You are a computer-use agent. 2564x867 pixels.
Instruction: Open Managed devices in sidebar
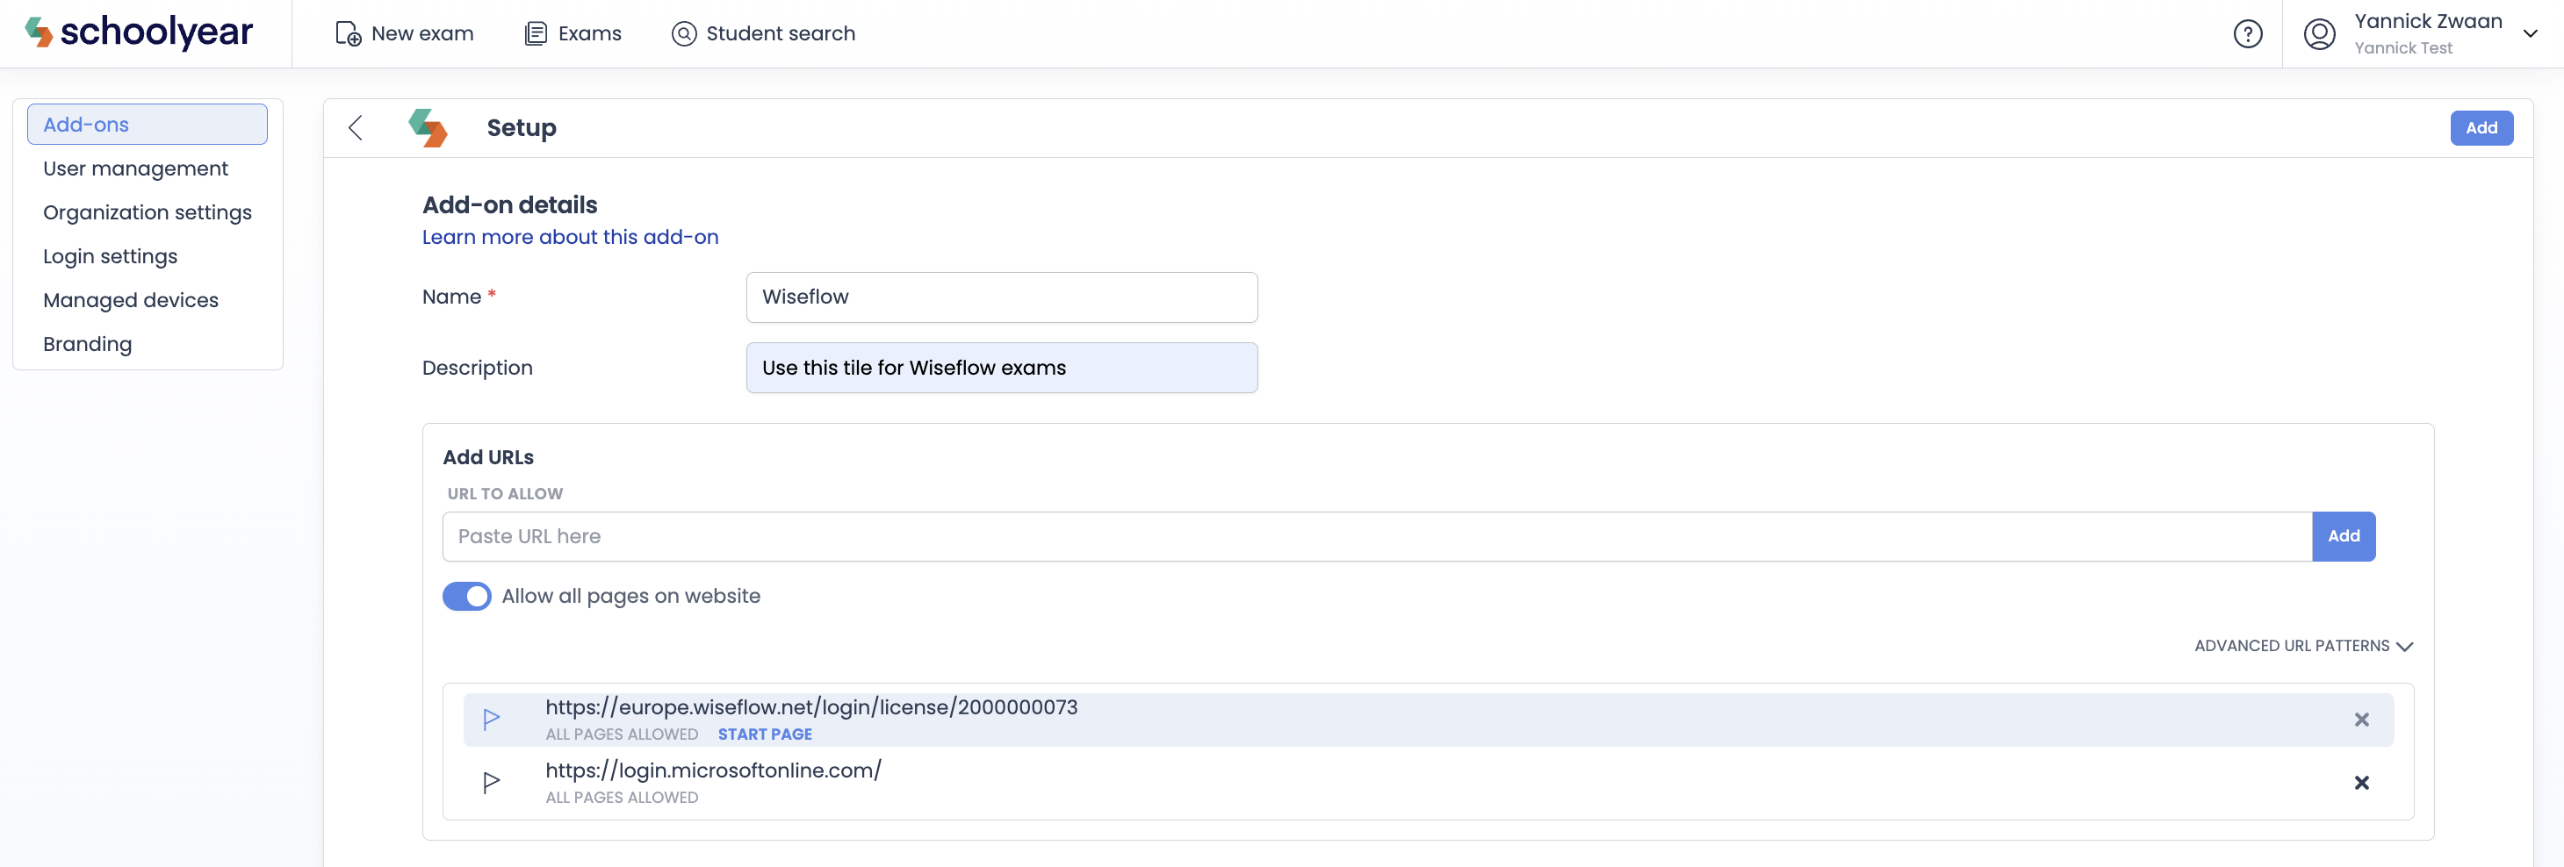coord(130,300)
